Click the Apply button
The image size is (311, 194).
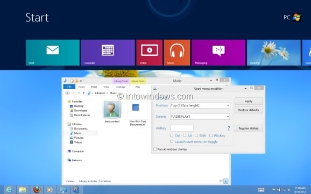[249, 101]
